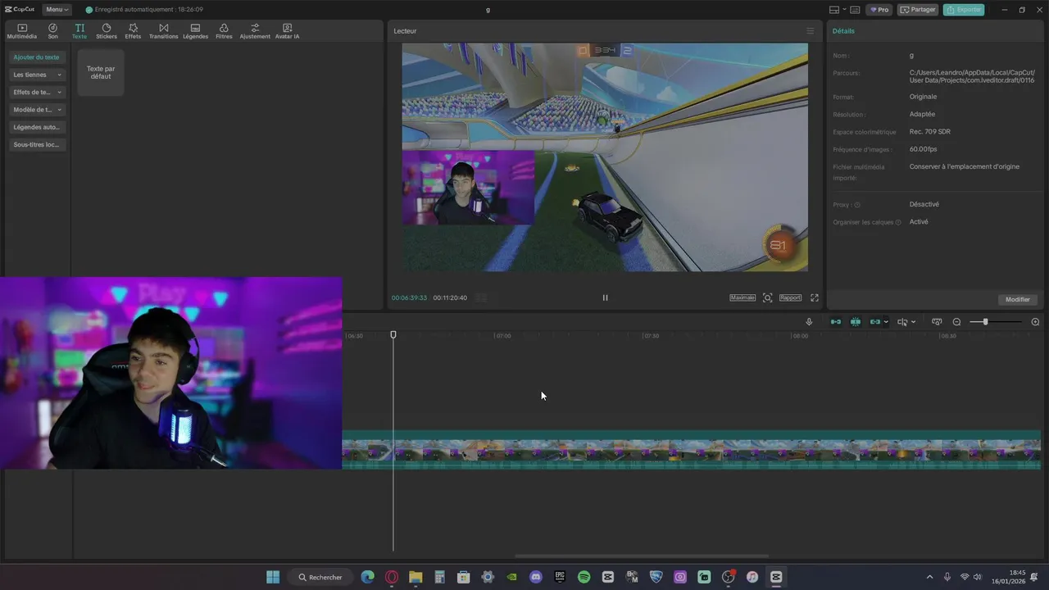Click the video clip on timeline
1049x590 pixels.
point(691,450)
